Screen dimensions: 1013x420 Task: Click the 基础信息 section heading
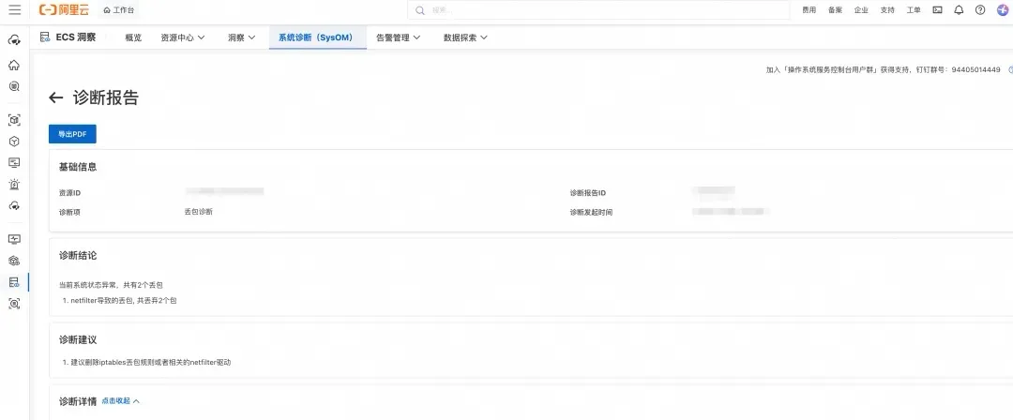tap(78, 167)
